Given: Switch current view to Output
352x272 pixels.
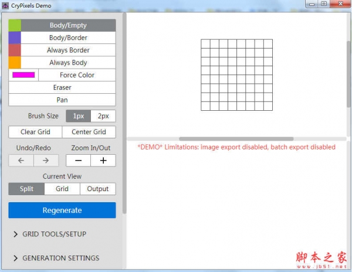Looking at the screenshot, I should 98,189.
